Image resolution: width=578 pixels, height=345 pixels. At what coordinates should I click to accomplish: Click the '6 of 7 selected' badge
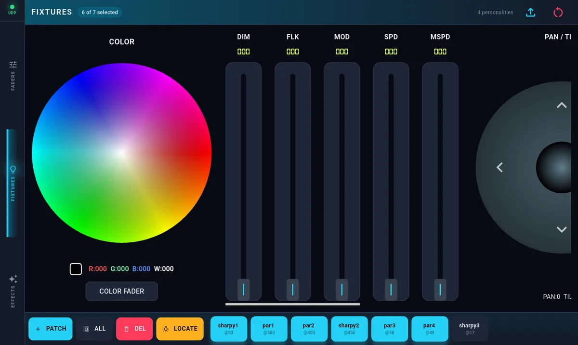pyautogui.click(x=100, y=13)
